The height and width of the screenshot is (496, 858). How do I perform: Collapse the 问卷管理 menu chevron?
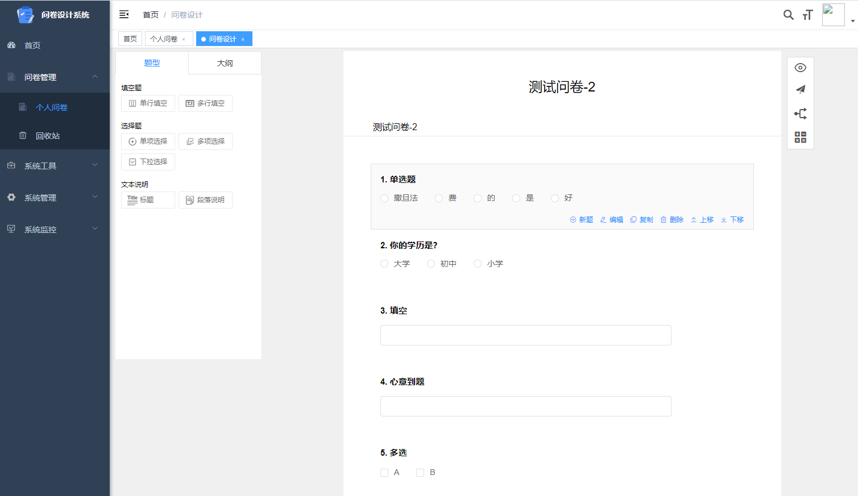pos(95,77)
